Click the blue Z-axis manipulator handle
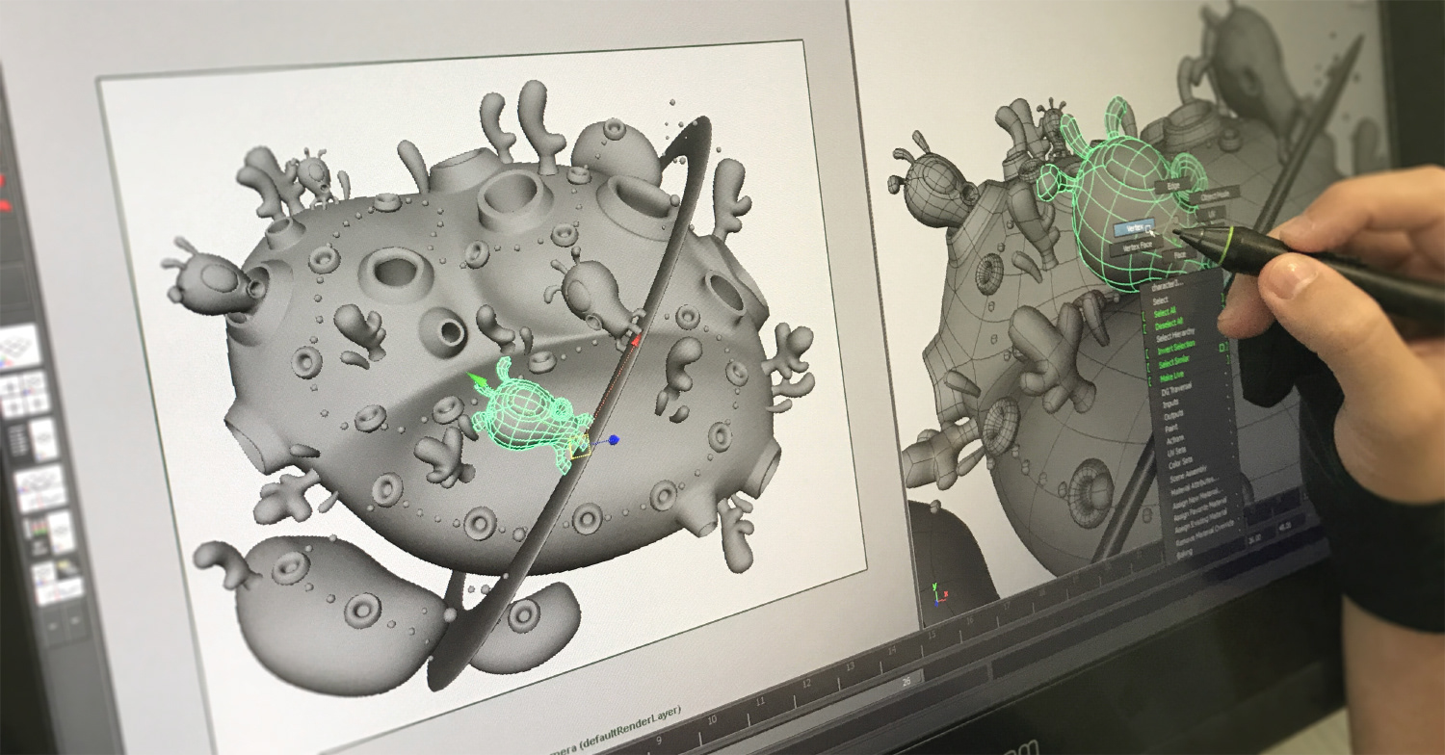This screenshot has width=1445, height=755. pos(616,439)
